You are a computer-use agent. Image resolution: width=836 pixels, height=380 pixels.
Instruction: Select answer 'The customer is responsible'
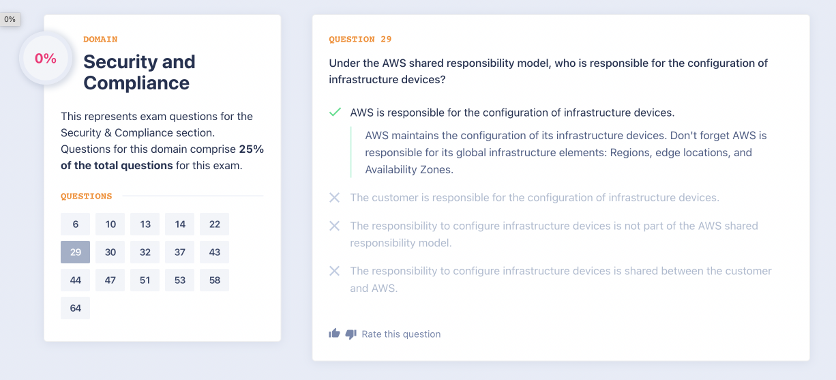click(535, 198)
